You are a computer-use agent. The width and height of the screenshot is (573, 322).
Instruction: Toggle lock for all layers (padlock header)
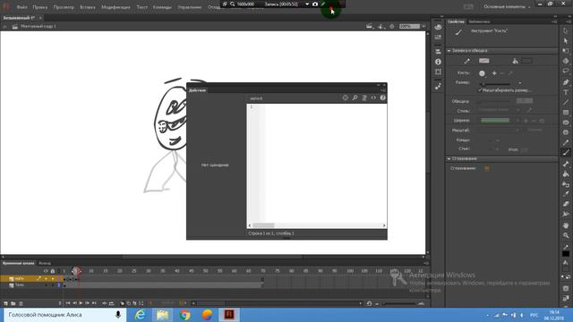(x=53, y=271)
